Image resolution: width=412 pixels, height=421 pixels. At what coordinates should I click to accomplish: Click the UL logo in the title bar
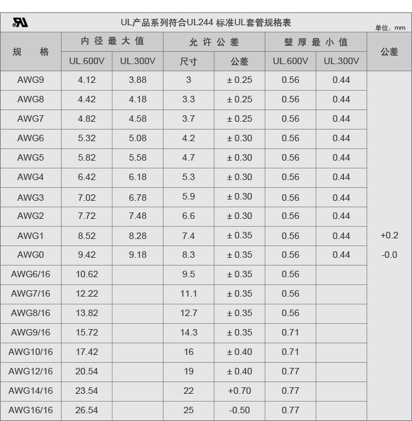click(x=20, y=23)
